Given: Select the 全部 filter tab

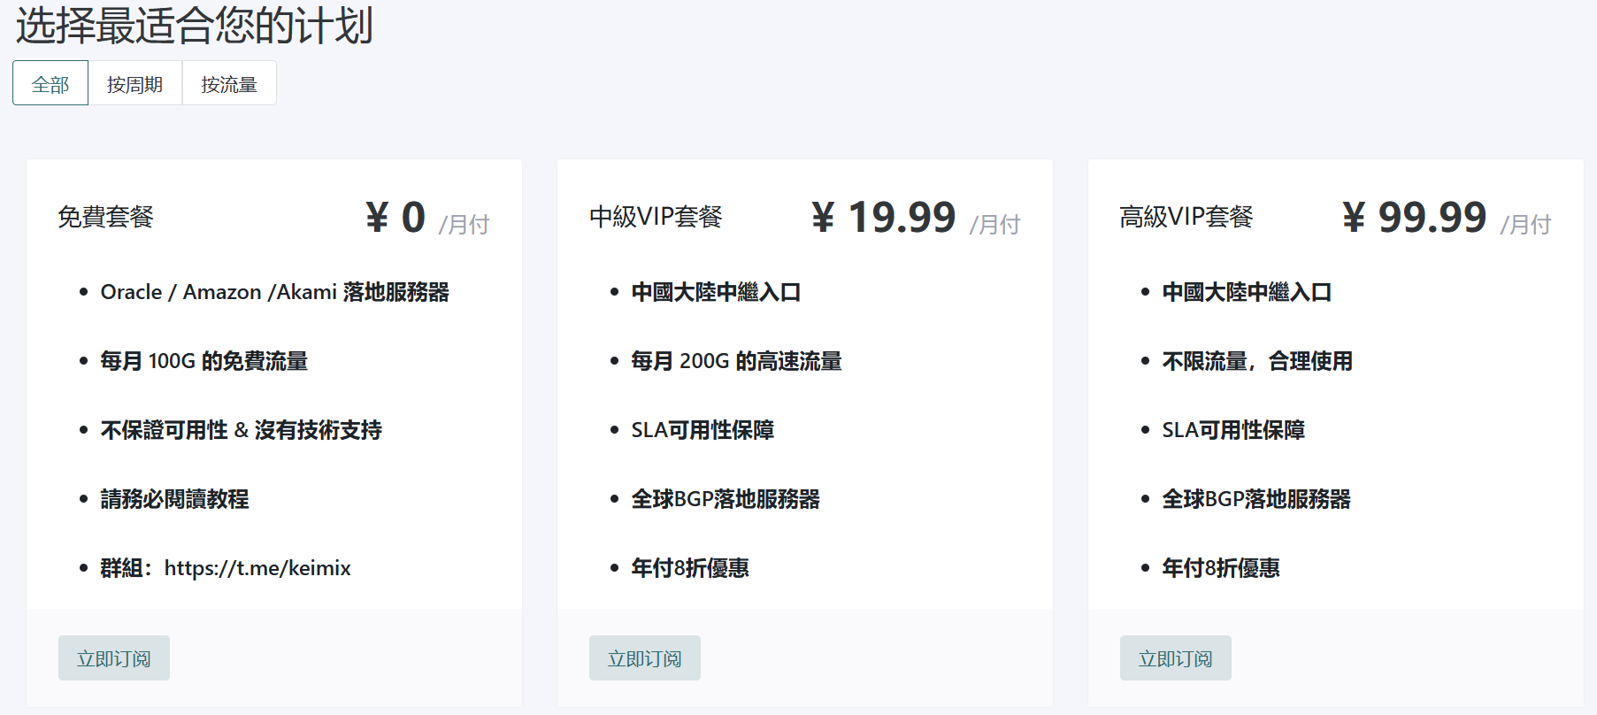Looking at the screenshot, I should (50, 83).
